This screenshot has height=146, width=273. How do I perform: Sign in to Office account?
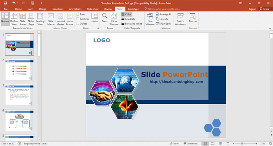[x=252, y=9]
